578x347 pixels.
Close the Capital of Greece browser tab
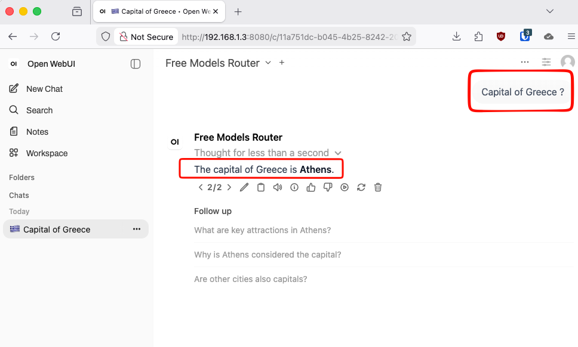pos(216,11)
